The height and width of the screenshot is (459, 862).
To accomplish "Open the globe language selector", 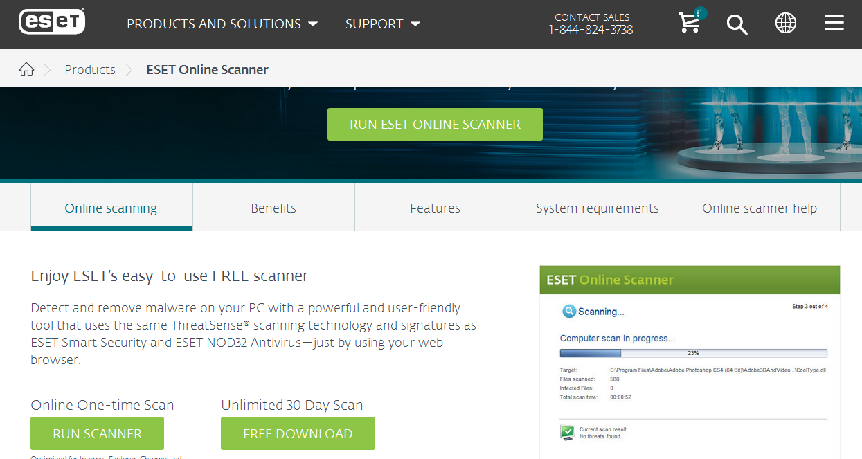I will [786, 24].
